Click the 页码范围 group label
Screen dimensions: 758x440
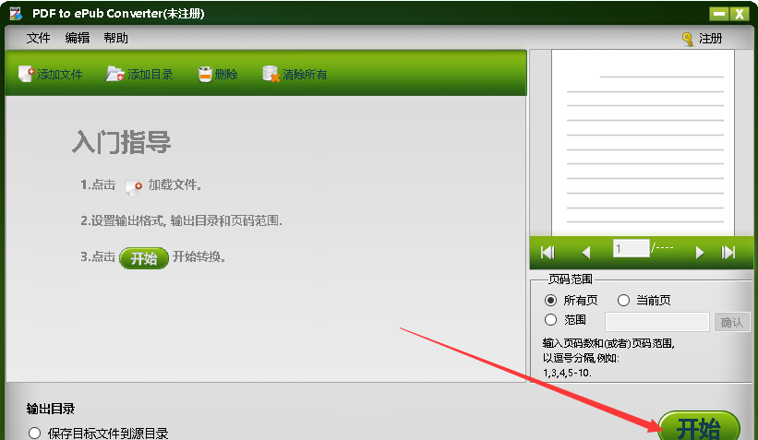coord(571,279)
